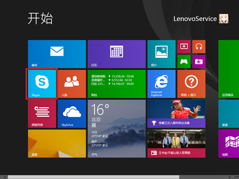Open the Reading List tile
Viewport: 239px width, 179px height.
coord(42,114)
